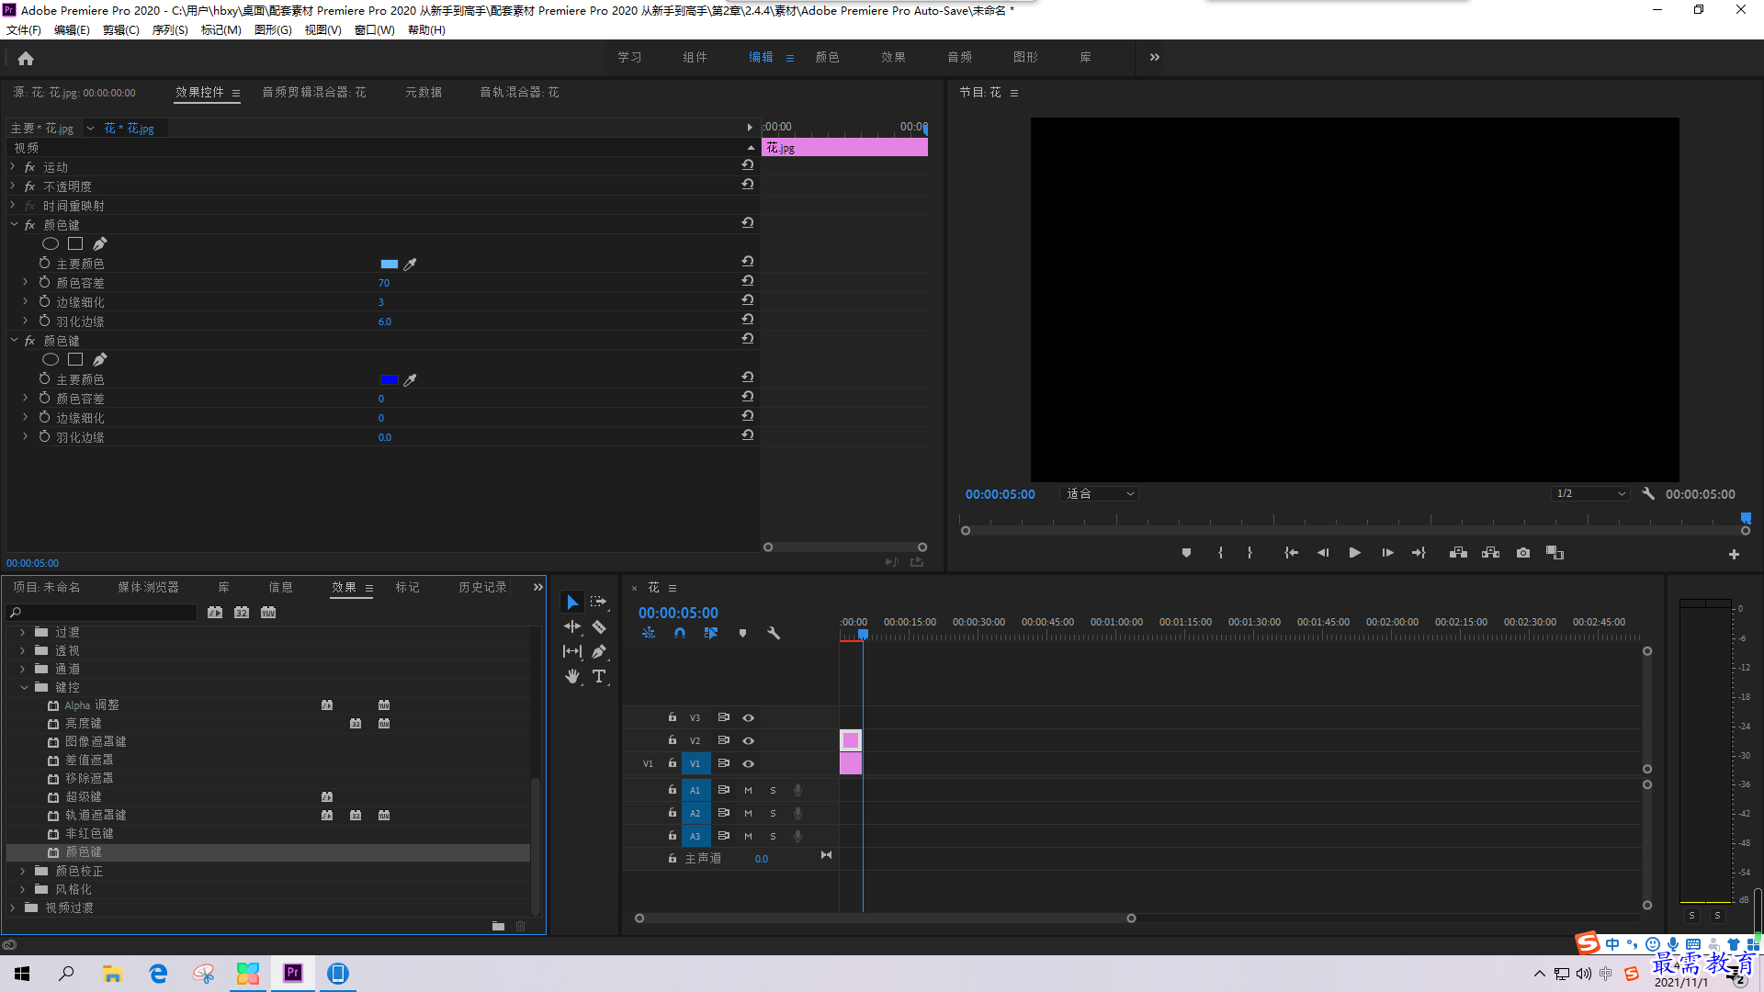Screen dimensions: 1764x992
Task: Click the Export Frame camera icon
Action: [x=1523, y=553]
